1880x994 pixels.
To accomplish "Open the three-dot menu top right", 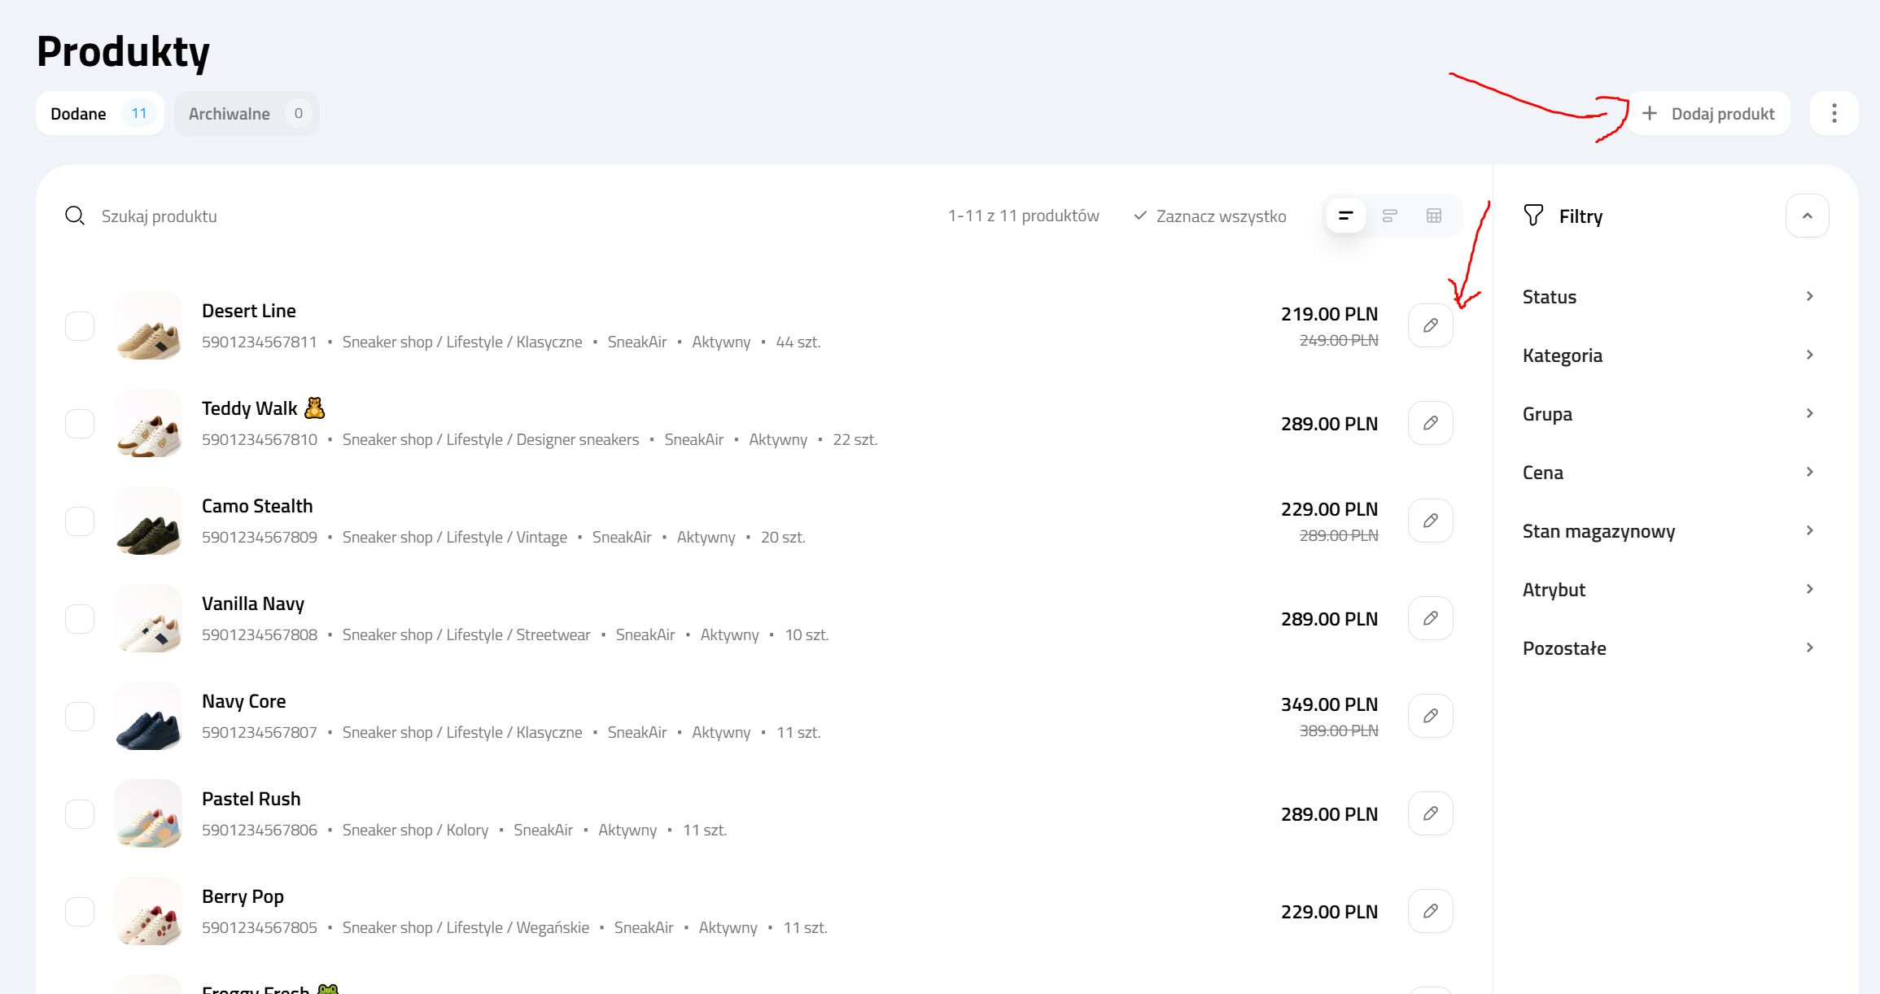I will point(1834,113).
